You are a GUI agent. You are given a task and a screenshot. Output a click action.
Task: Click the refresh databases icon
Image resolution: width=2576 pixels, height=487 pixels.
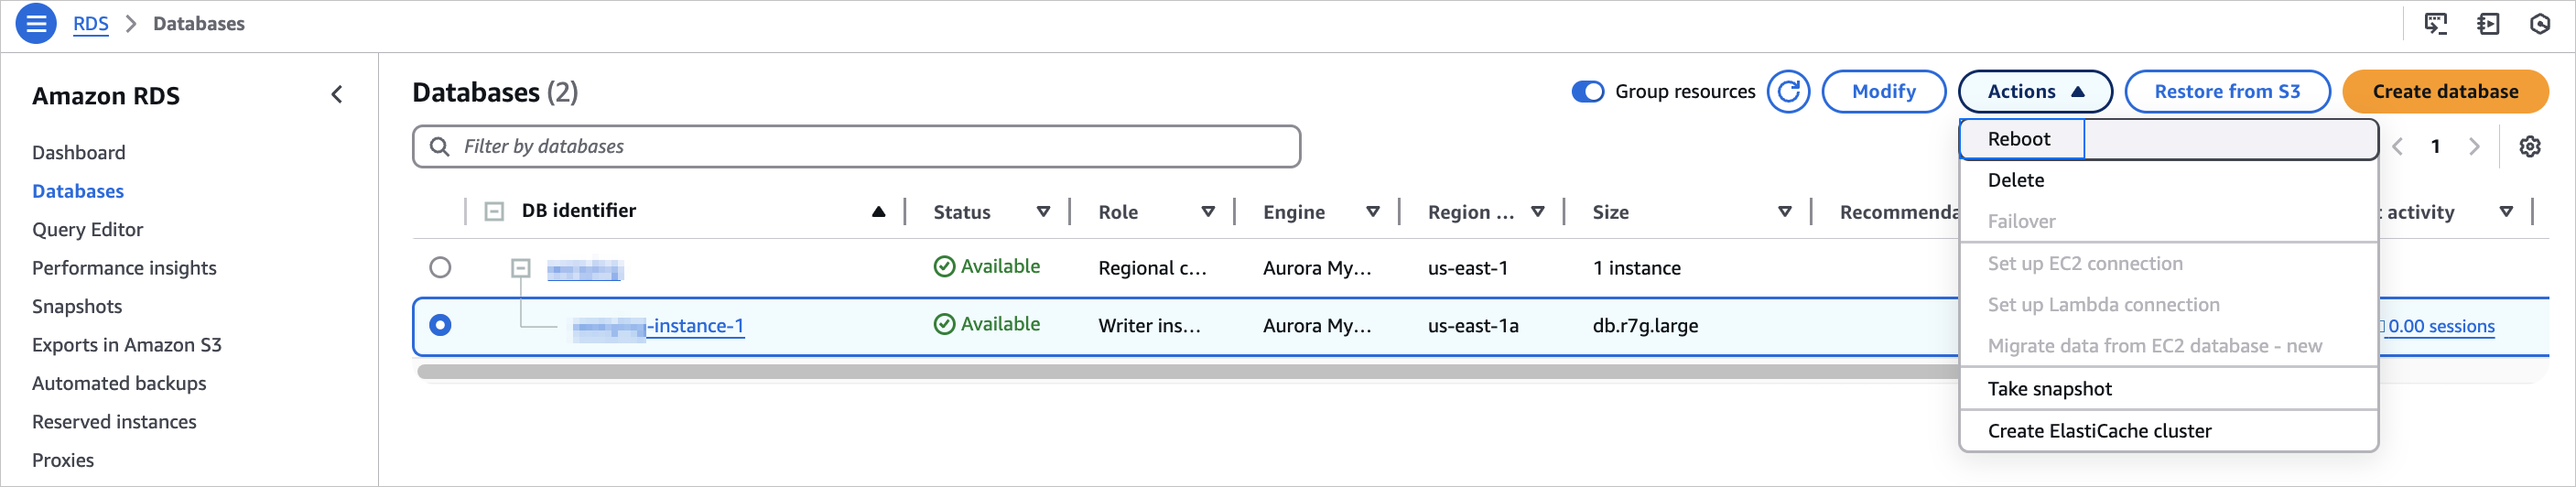[x=1788, y=92]
